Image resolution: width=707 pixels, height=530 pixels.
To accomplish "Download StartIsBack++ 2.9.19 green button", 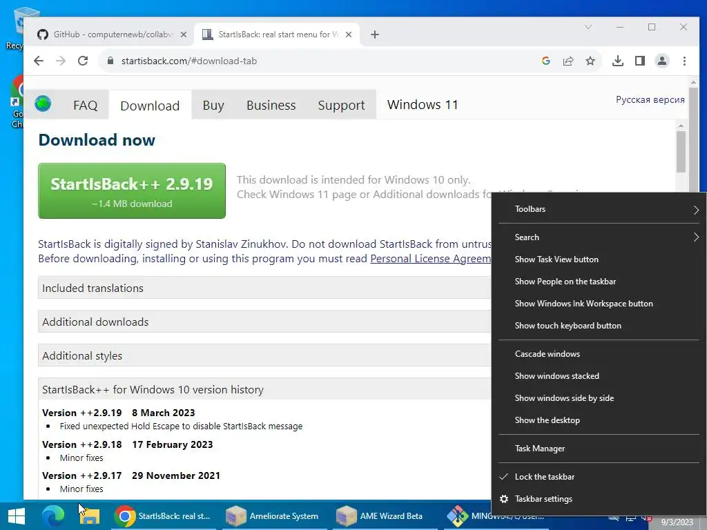I will 132,191.
